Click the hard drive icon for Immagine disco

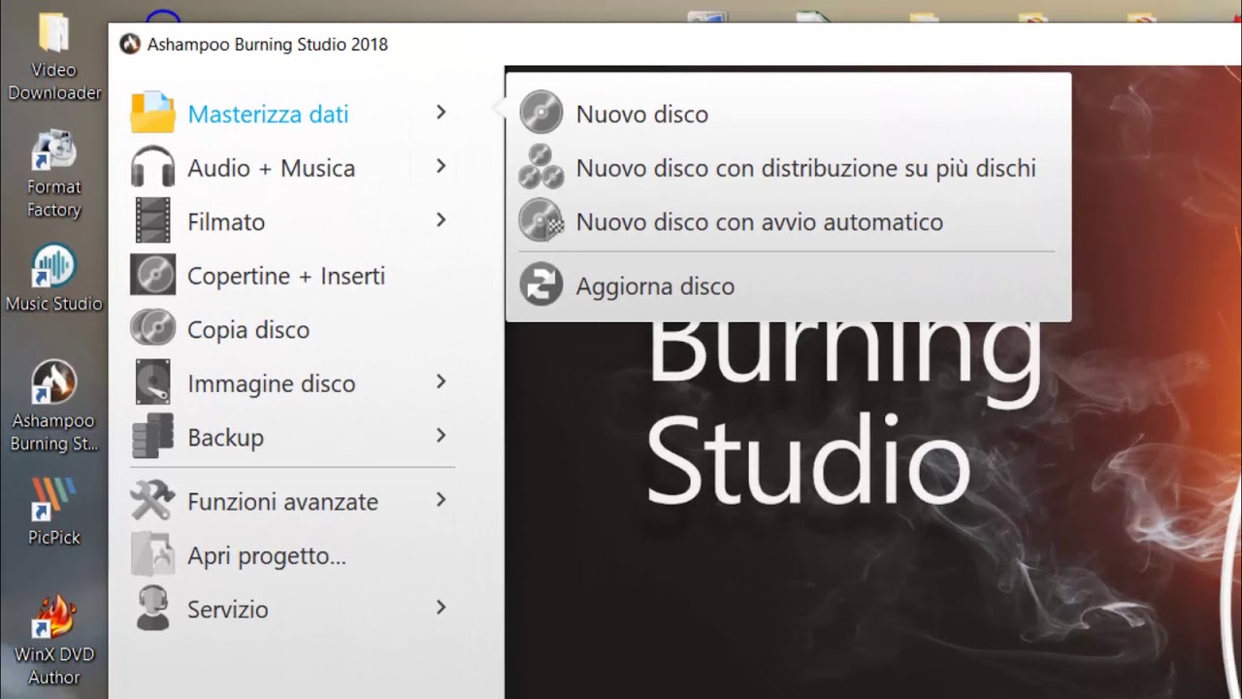coord(152,383)
